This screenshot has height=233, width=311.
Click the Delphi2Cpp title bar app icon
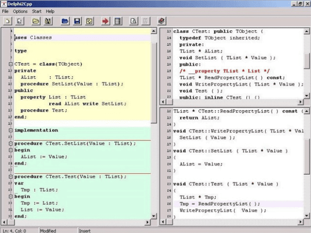click(x=4, y=4)
